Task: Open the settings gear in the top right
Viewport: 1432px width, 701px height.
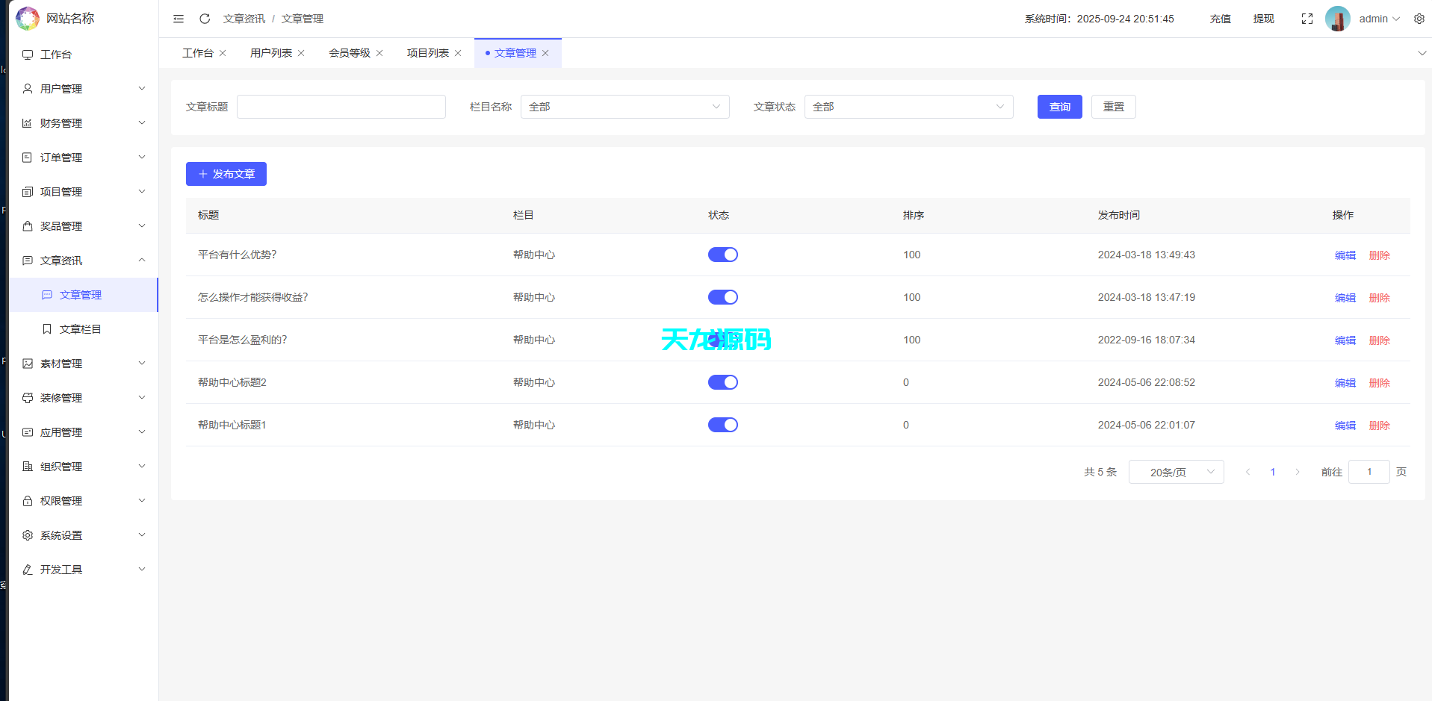Action: pos(1419,19)
